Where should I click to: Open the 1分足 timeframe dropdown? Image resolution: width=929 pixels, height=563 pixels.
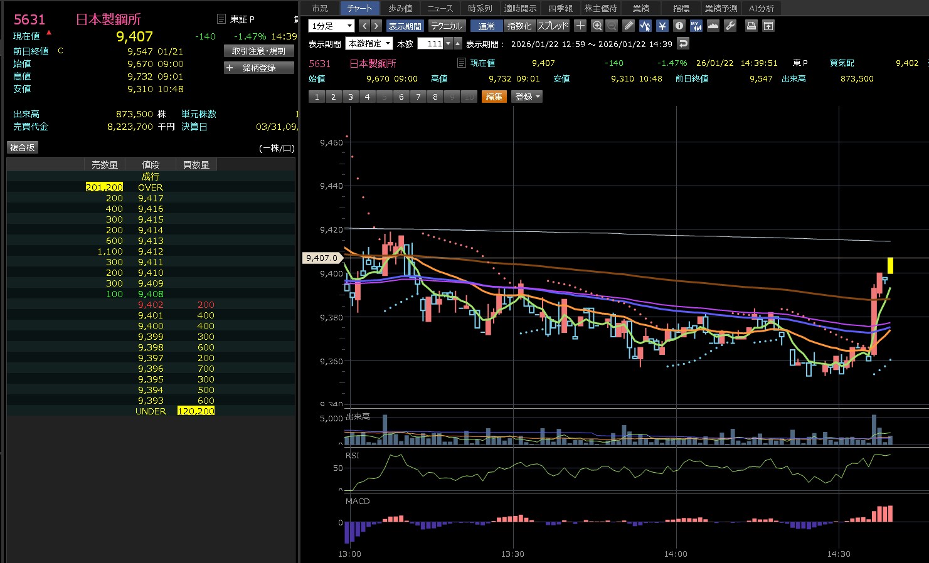coord(332,26)
